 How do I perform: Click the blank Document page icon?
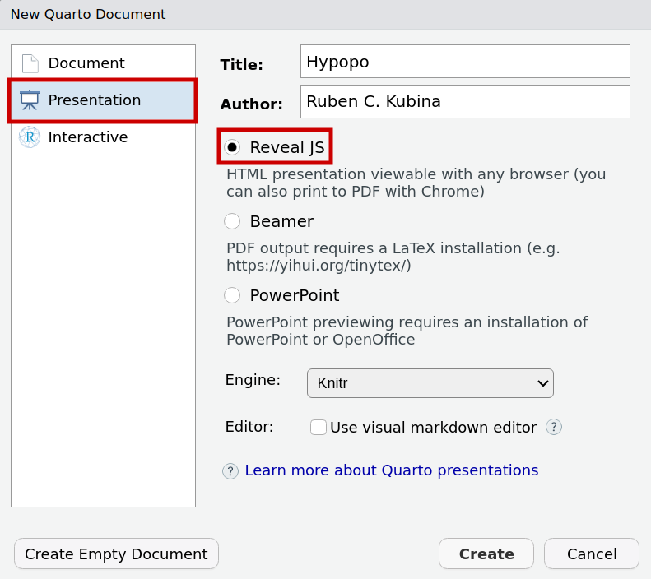[30, 63]
